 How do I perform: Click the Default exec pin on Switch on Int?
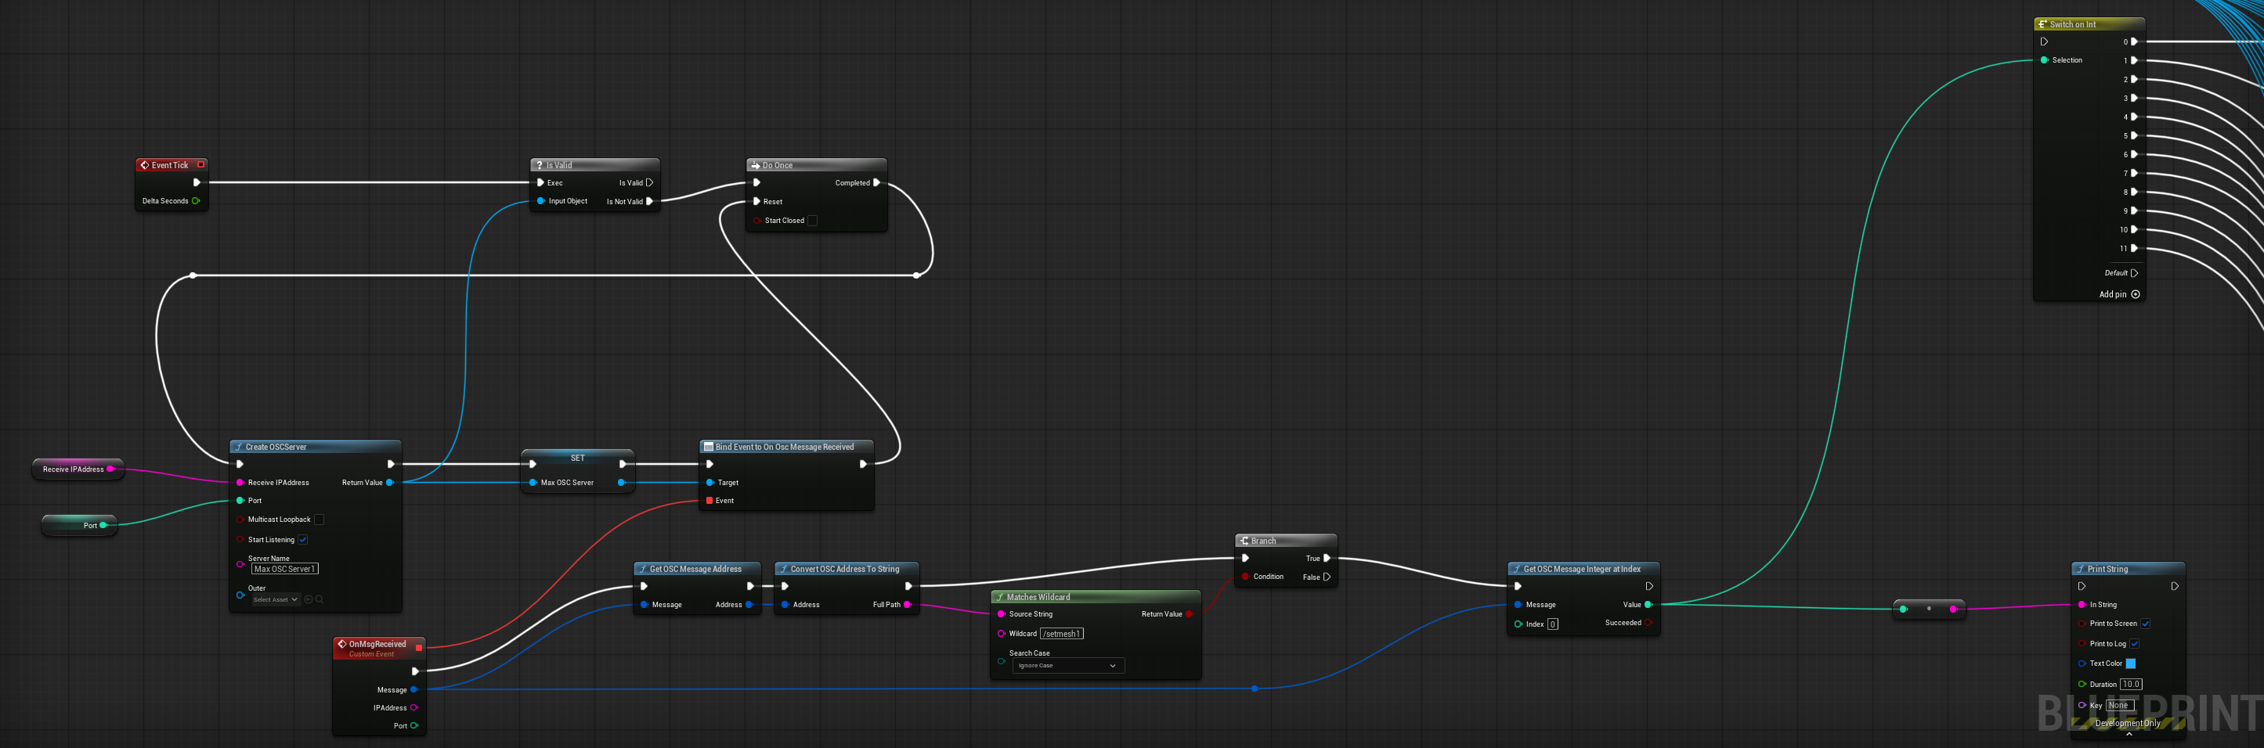click(2134, 273)
